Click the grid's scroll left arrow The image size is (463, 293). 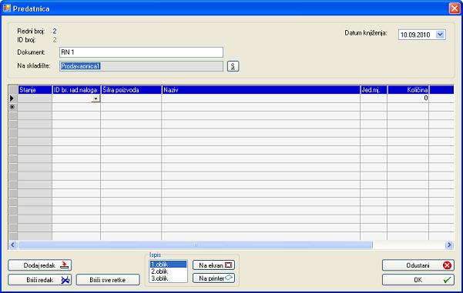pyautogui.click(x=12, y=245)
